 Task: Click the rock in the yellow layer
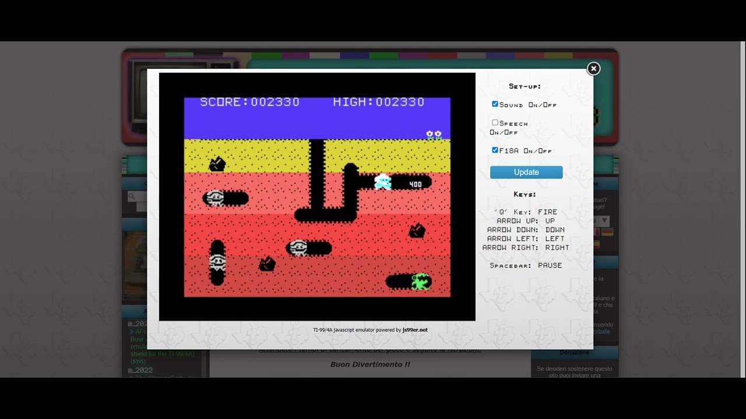(217, 164)
